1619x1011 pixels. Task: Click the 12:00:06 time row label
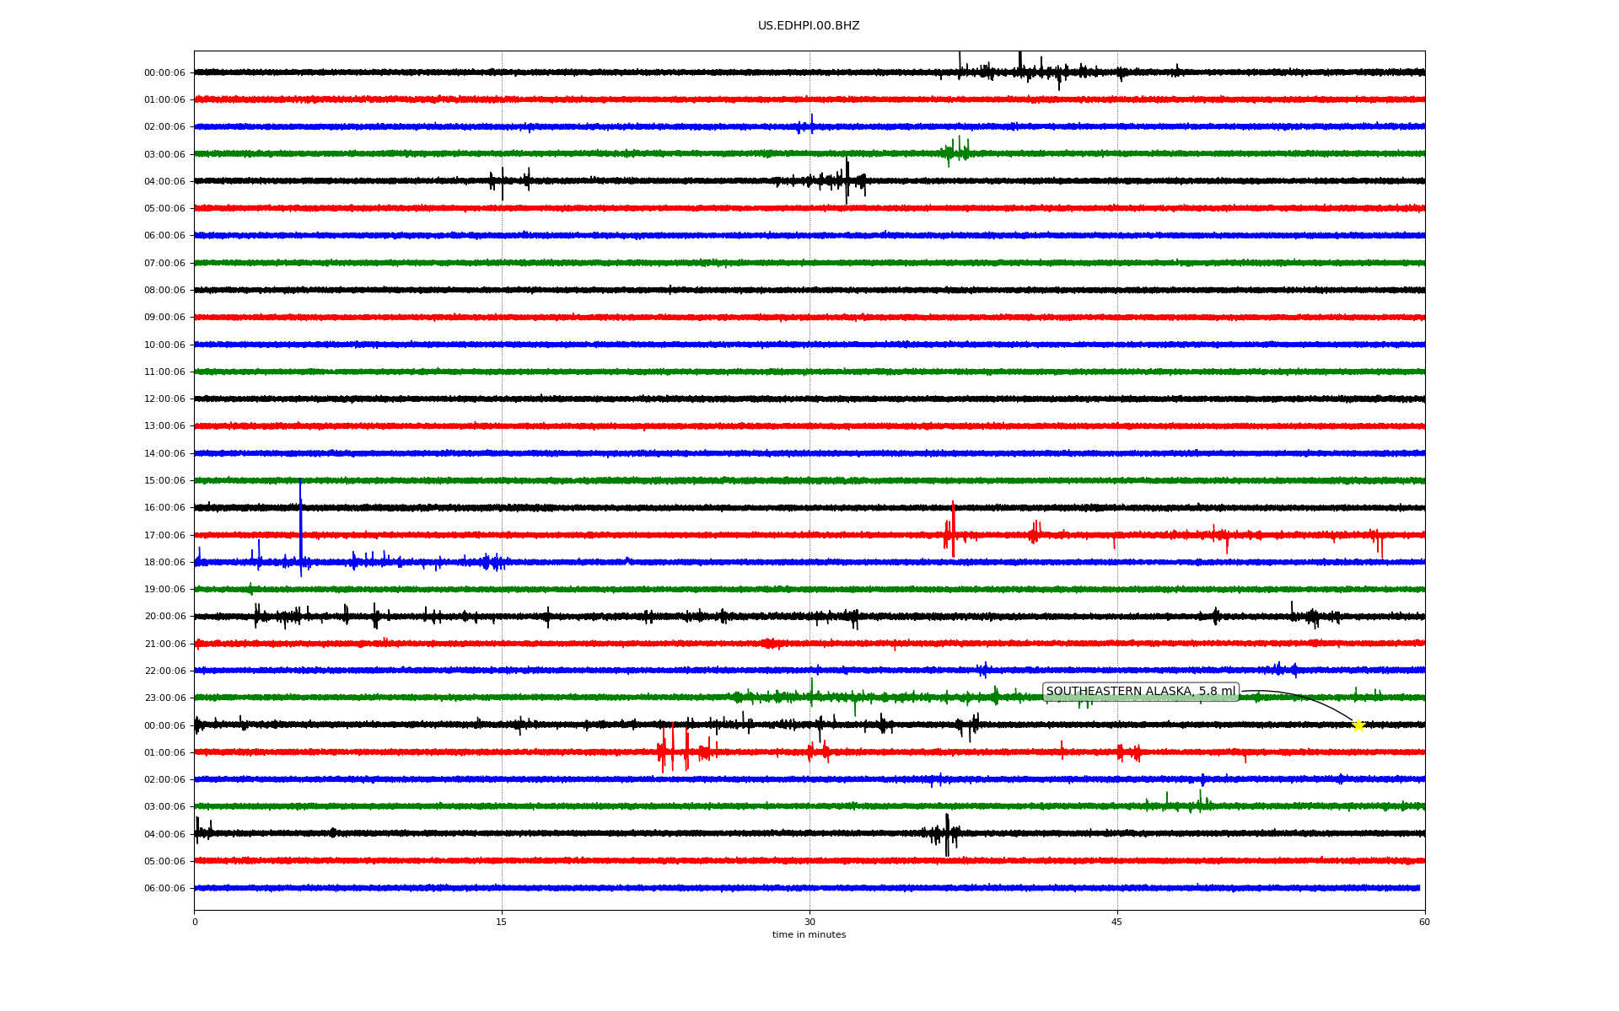164,399
